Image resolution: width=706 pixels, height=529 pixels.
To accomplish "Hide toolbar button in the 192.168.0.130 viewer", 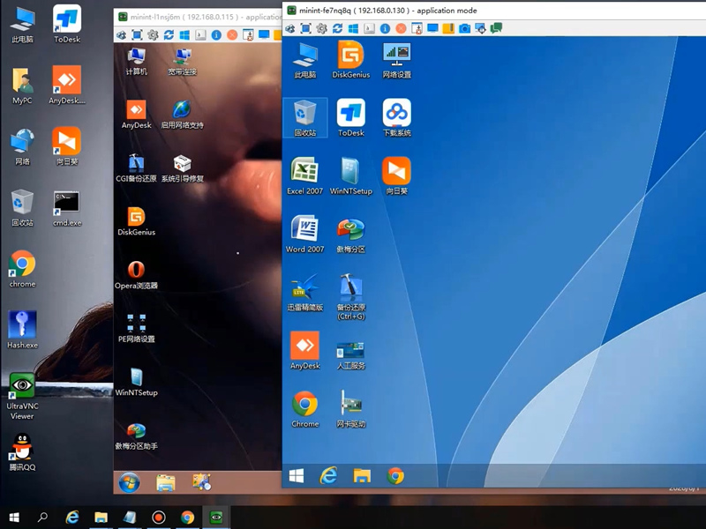I will tap(417, 28).
